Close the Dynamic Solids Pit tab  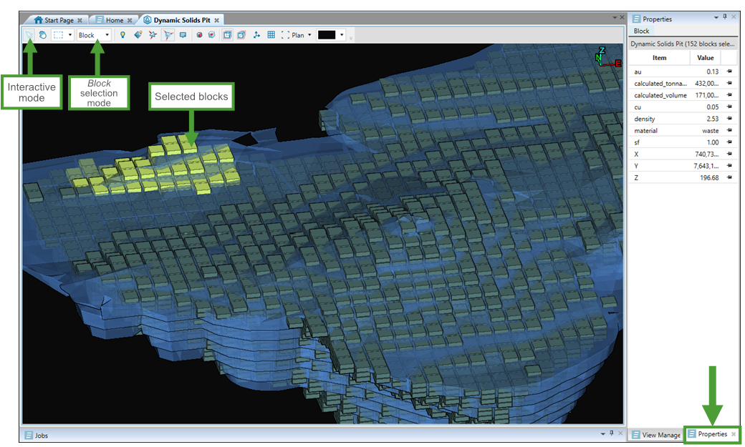click(216, 20)
